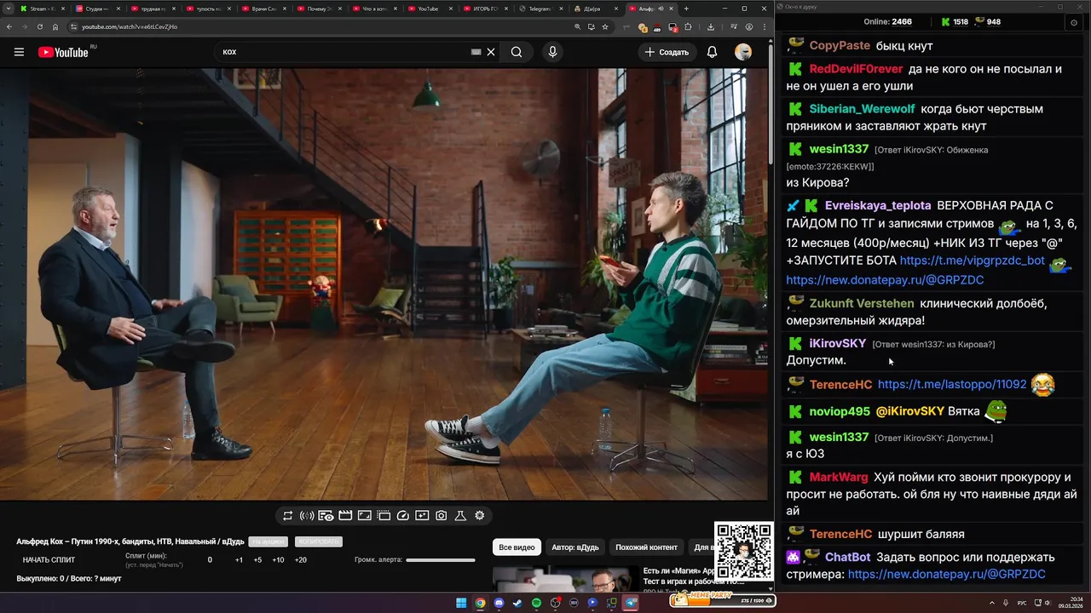This screenshot has height=613, width=1091.
Task: Take a screenshot with the camera icon
Action: tap(442, 516)
